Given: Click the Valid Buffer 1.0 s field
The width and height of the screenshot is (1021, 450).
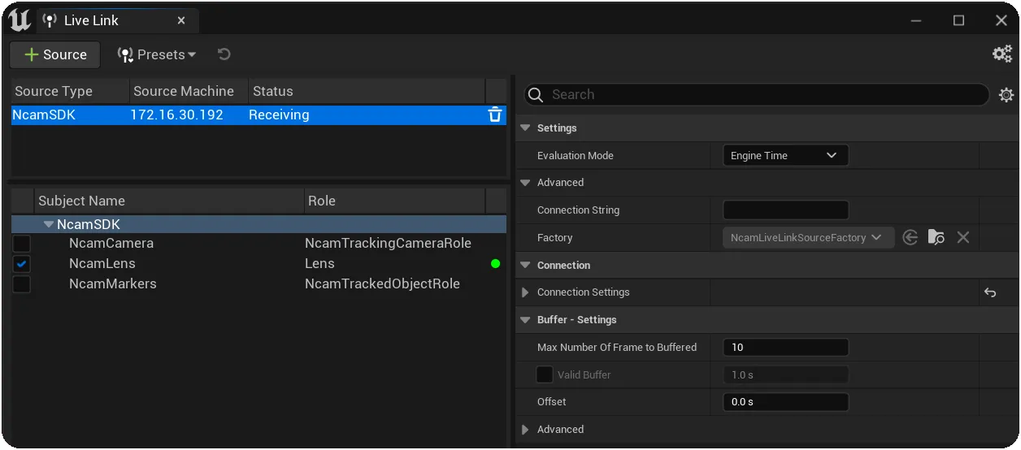Looking at the screenshot, I should tap(785, 374).
